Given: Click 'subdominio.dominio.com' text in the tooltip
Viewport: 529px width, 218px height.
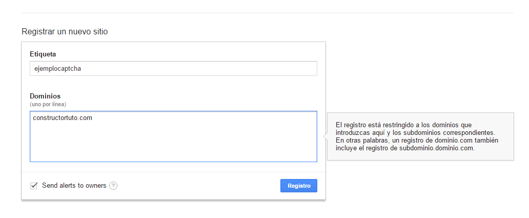Looking at the screenshot, I should coord(437,148).
